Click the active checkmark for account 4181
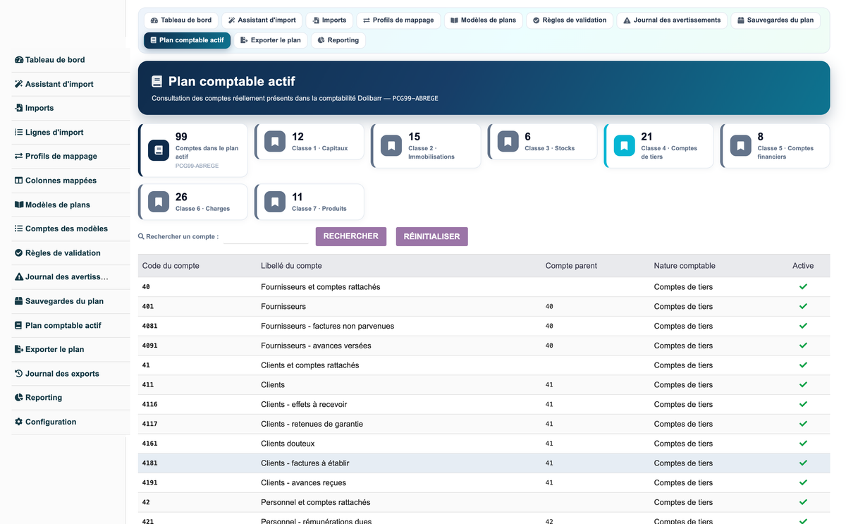This screenshot has width=846, height=524. (803, 463)
